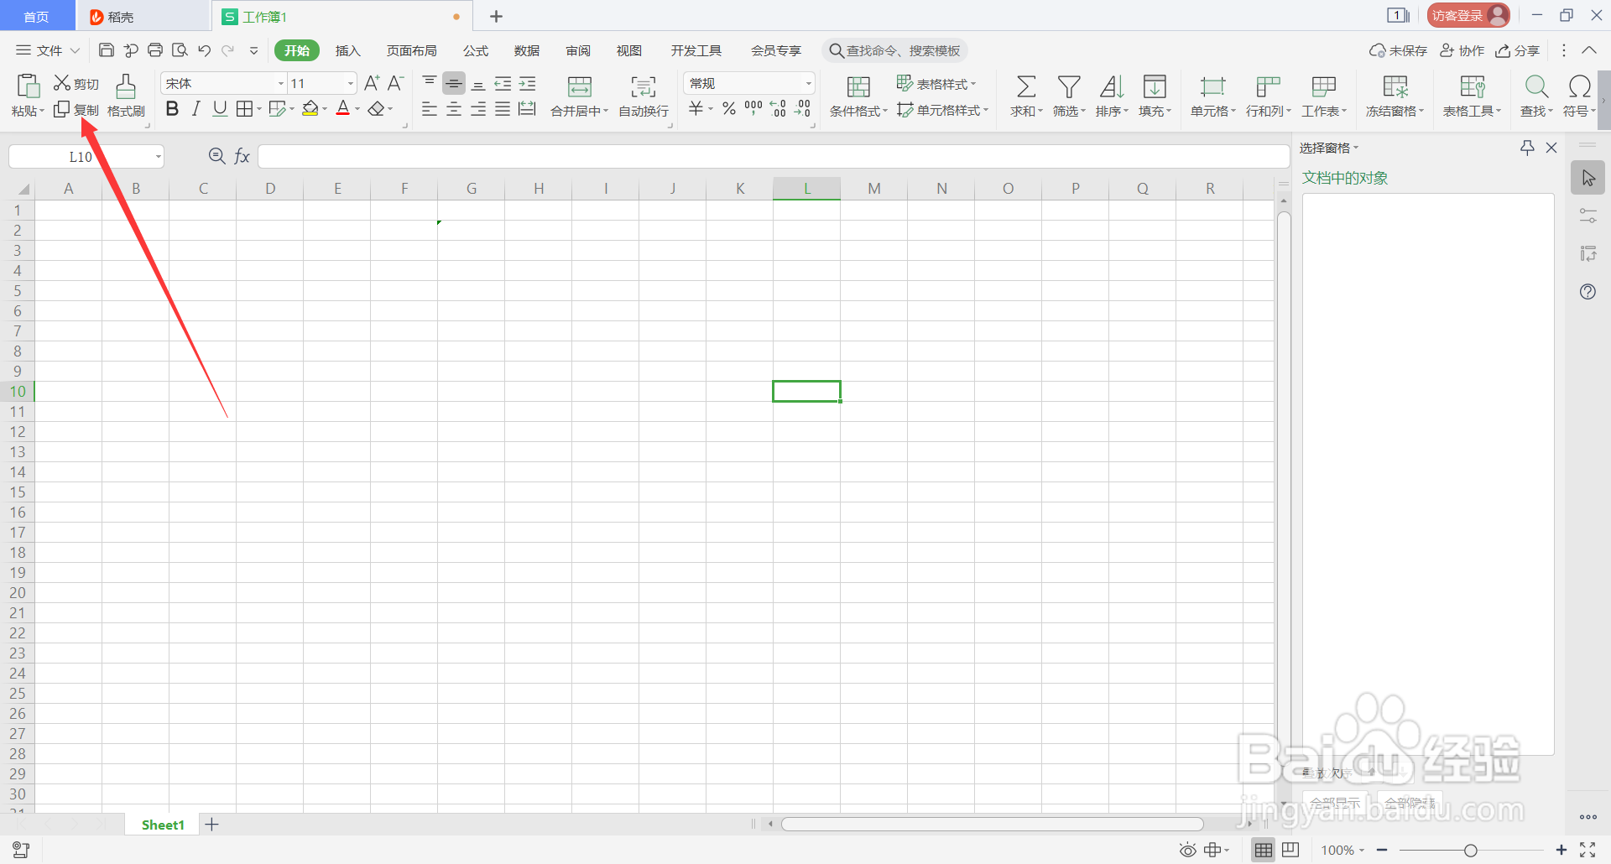The width and height of the screenshot is (1611, 864).
Task: Click the 访客登录 guest login button
Action: pos(1468,15)
